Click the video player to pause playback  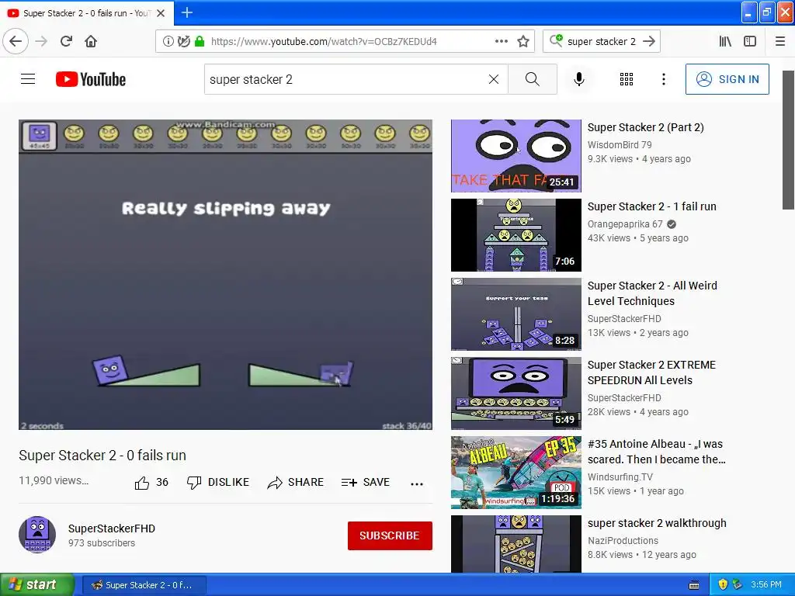pos(226,275)
